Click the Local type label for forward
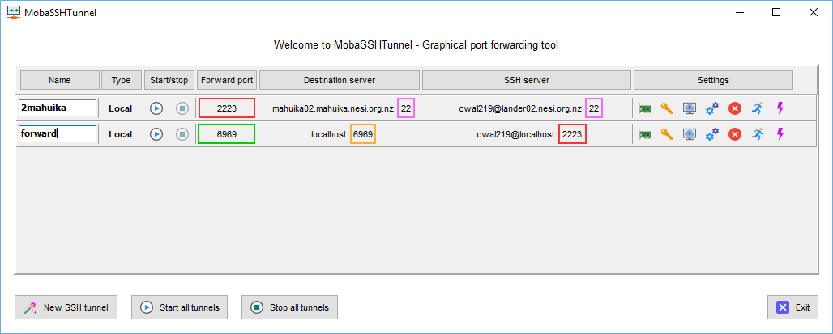This screenshot has height=334, width=833. [121, 135]
